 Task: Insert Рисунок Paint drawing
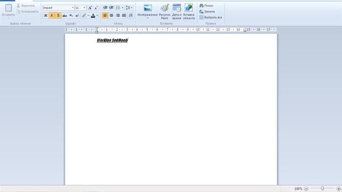(x=165, y=12)
